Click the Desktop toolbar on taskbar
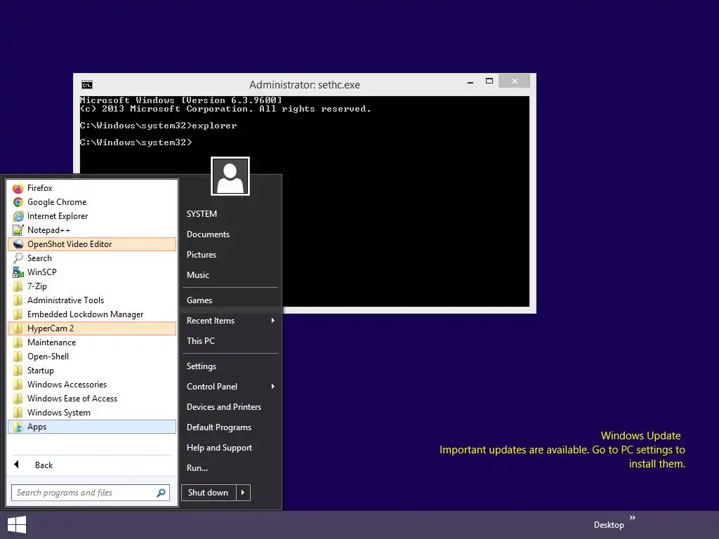This screenshot has width=719, height=539. pyautogui.click(x=609, y=525)
